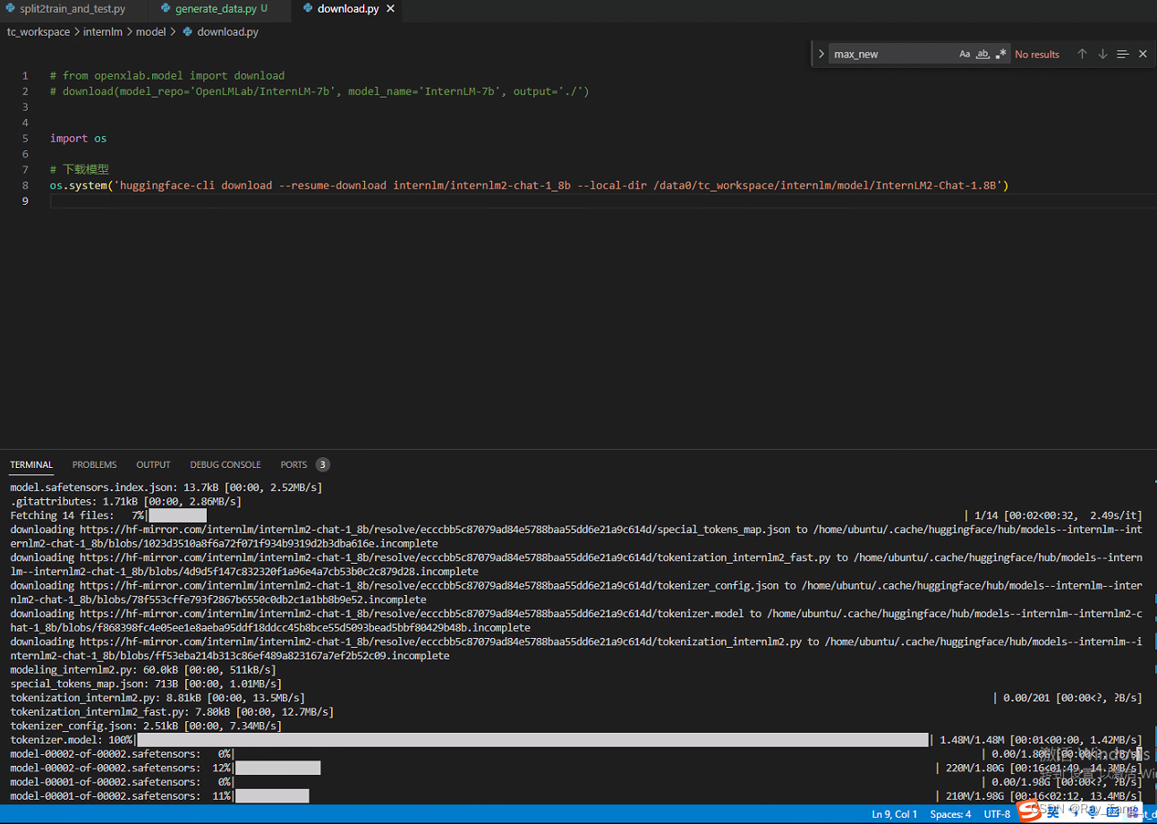Click line number 5 in the gutter
The width and height of the screenshot is (1157, 824).
(26, 139)
